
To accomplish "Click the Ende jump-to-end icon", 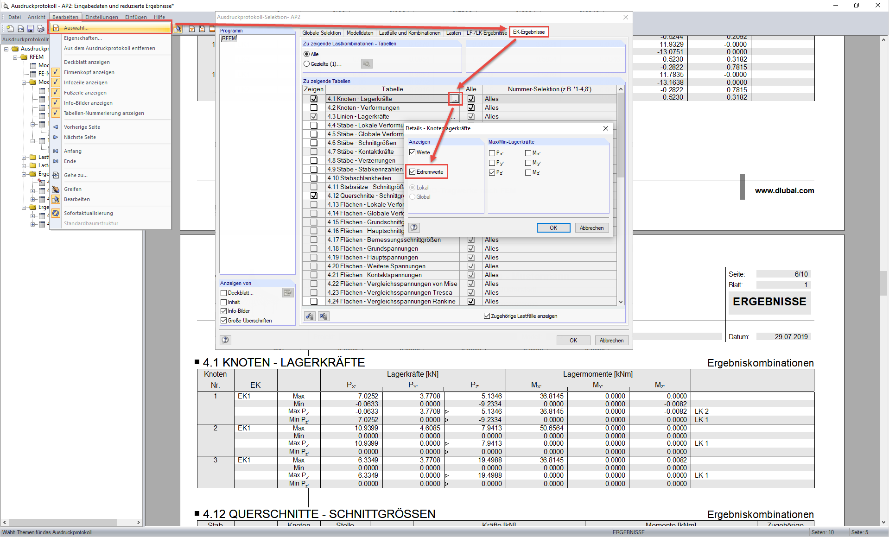I will point(56,161).
